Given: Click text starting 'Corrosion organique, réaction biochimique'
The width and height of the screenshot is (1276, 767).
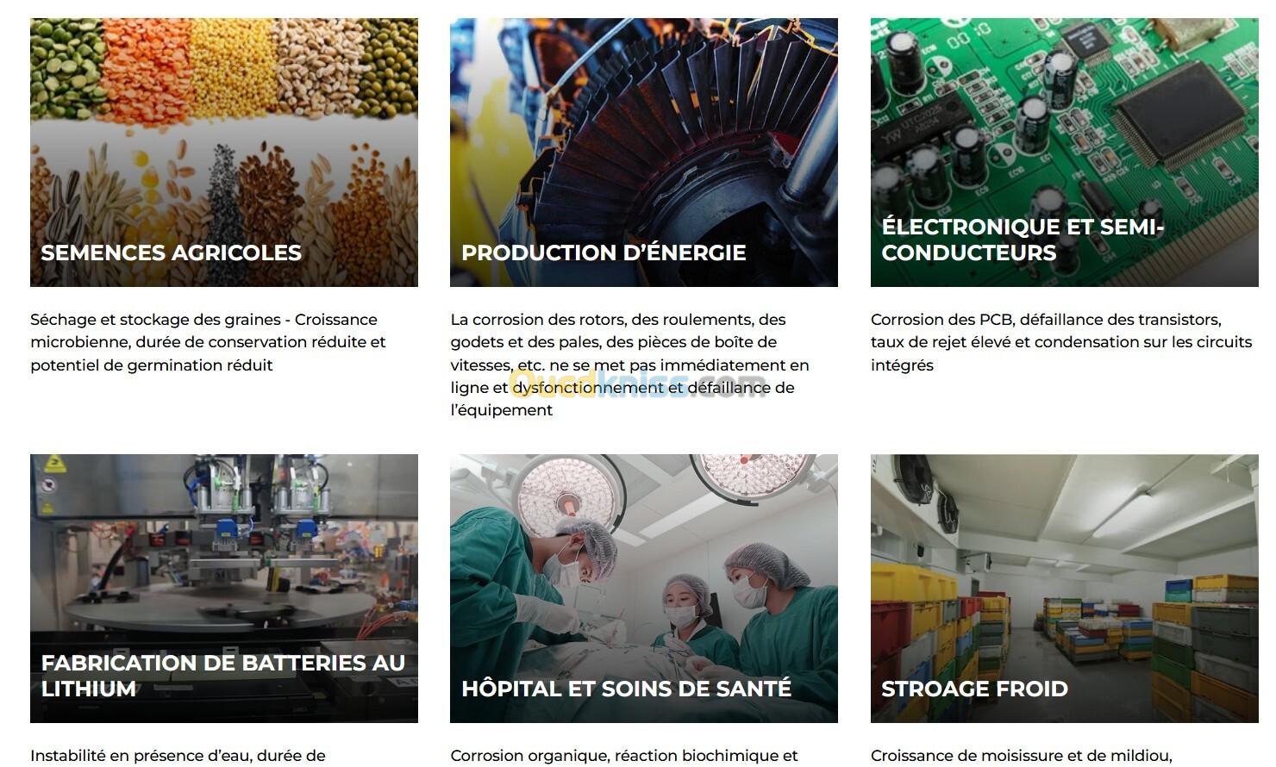Looking at the screenshot, I should click(x=624, y=756).
